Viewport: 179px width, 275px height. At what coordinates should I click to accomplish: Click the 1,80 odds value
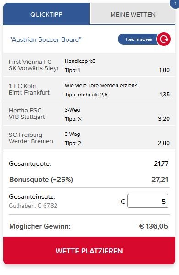[x=164, y=70]
